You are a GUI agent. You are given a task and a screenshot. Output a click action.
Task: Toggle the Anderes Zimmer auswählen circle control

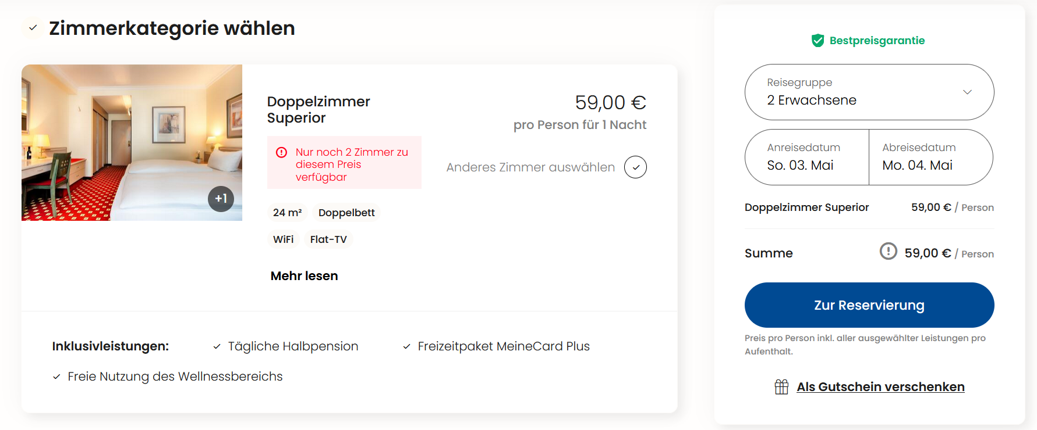(635, 167)
